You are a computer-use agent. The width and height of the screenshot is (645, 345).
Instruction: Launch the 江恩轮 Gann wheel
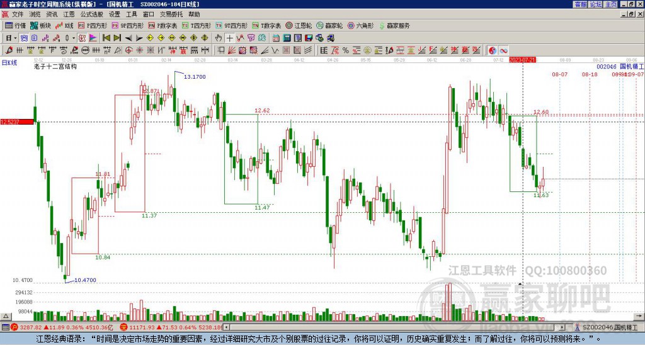tap(299, 25)
